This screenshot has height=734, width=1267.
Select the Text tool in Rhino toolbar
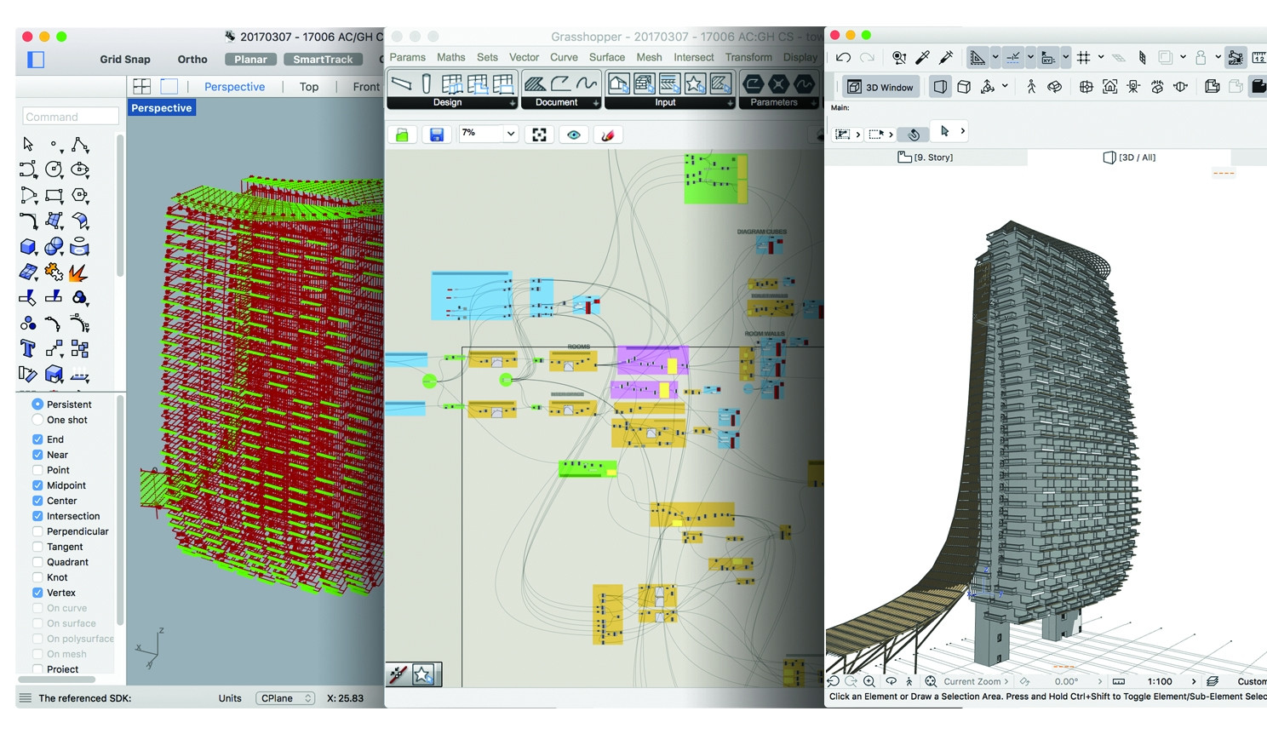(27, 349)
